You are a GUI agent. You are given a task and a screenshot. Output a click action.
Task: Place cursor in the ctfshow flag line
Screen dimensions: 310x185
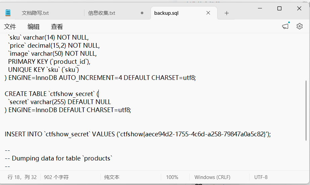tap(138, 134)
